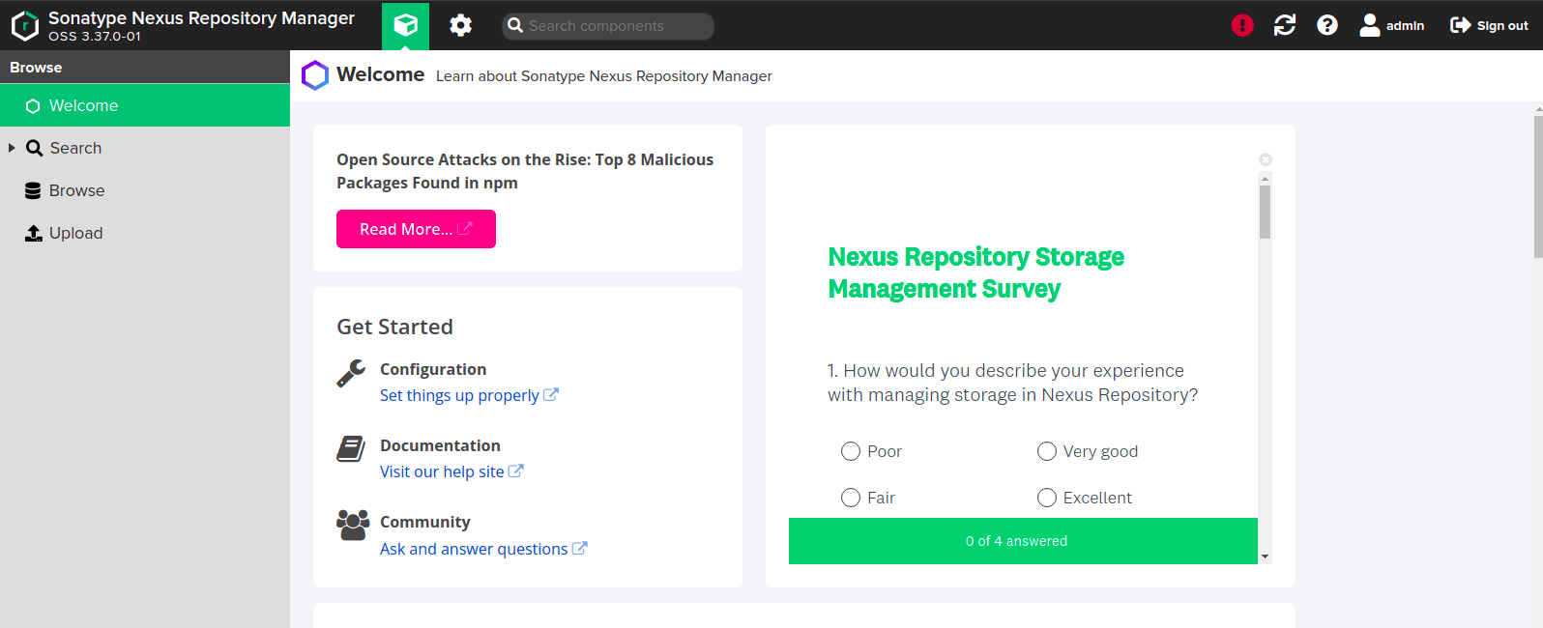Sign out of Nexus
The height and width of the screenshot is (628, 1543).
1489,25
